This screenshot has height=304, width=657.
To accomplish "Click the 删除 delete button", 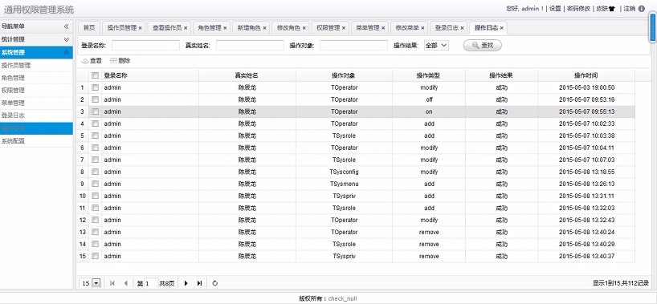I will (120, 61).
